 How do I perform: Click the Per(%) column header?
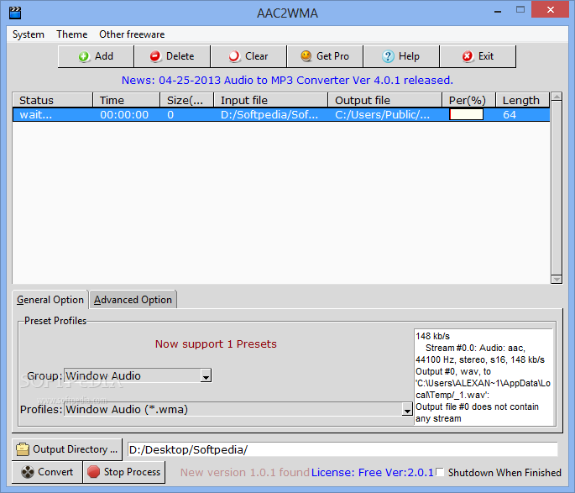468,100
